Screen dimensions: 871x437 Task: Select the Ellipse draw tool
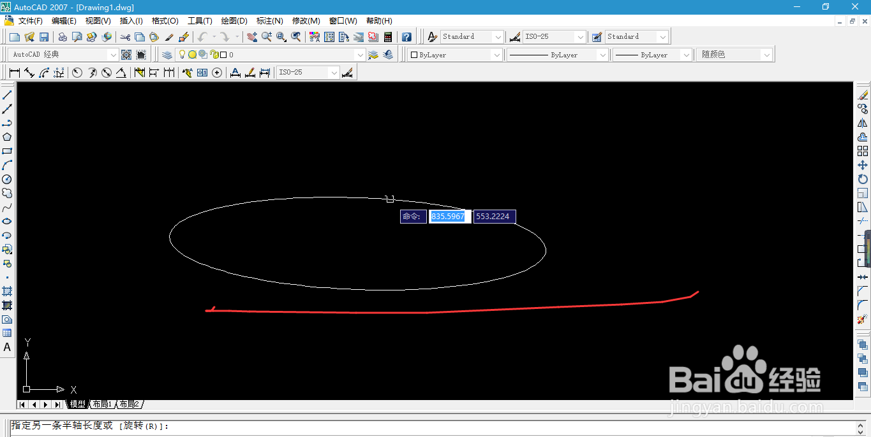tap(7, 221)
